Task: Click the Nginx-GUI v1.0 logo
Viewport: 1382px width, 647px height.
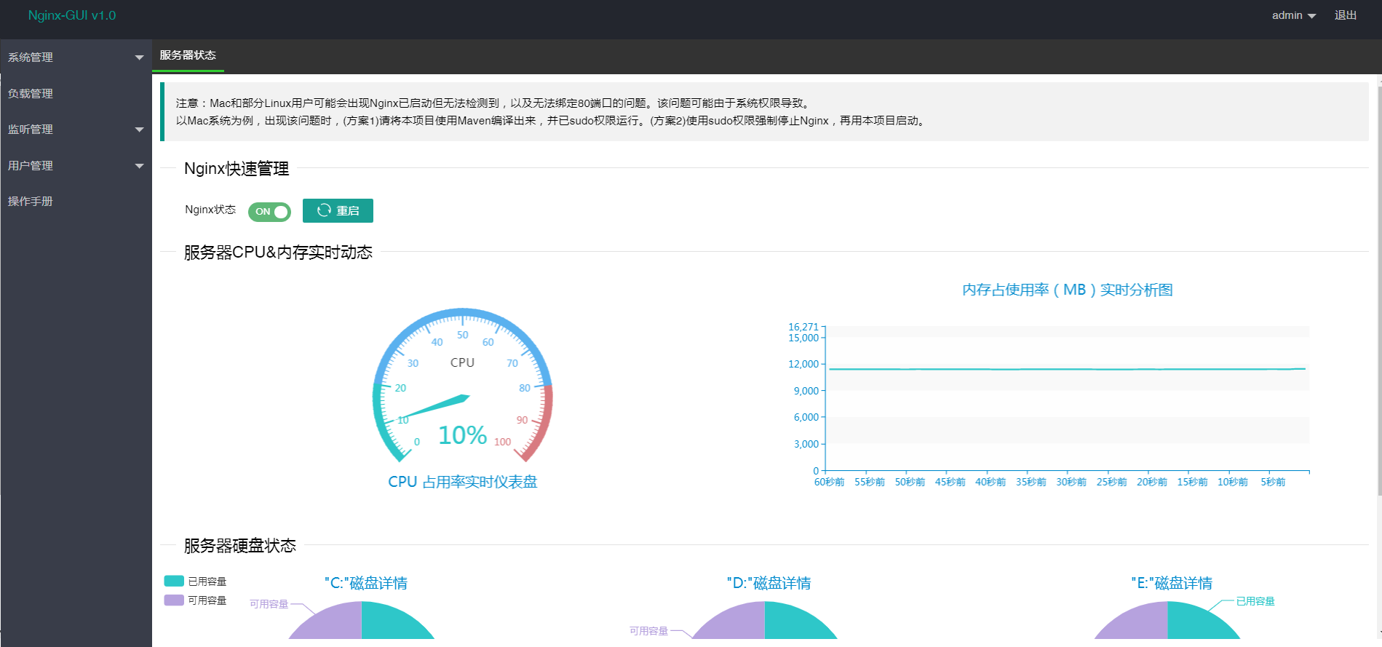Action: 72,15
